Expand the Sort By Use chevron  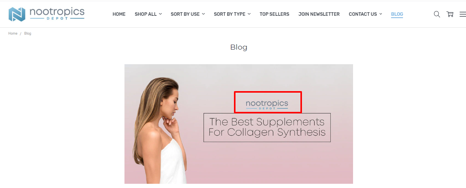coord(204,14)
